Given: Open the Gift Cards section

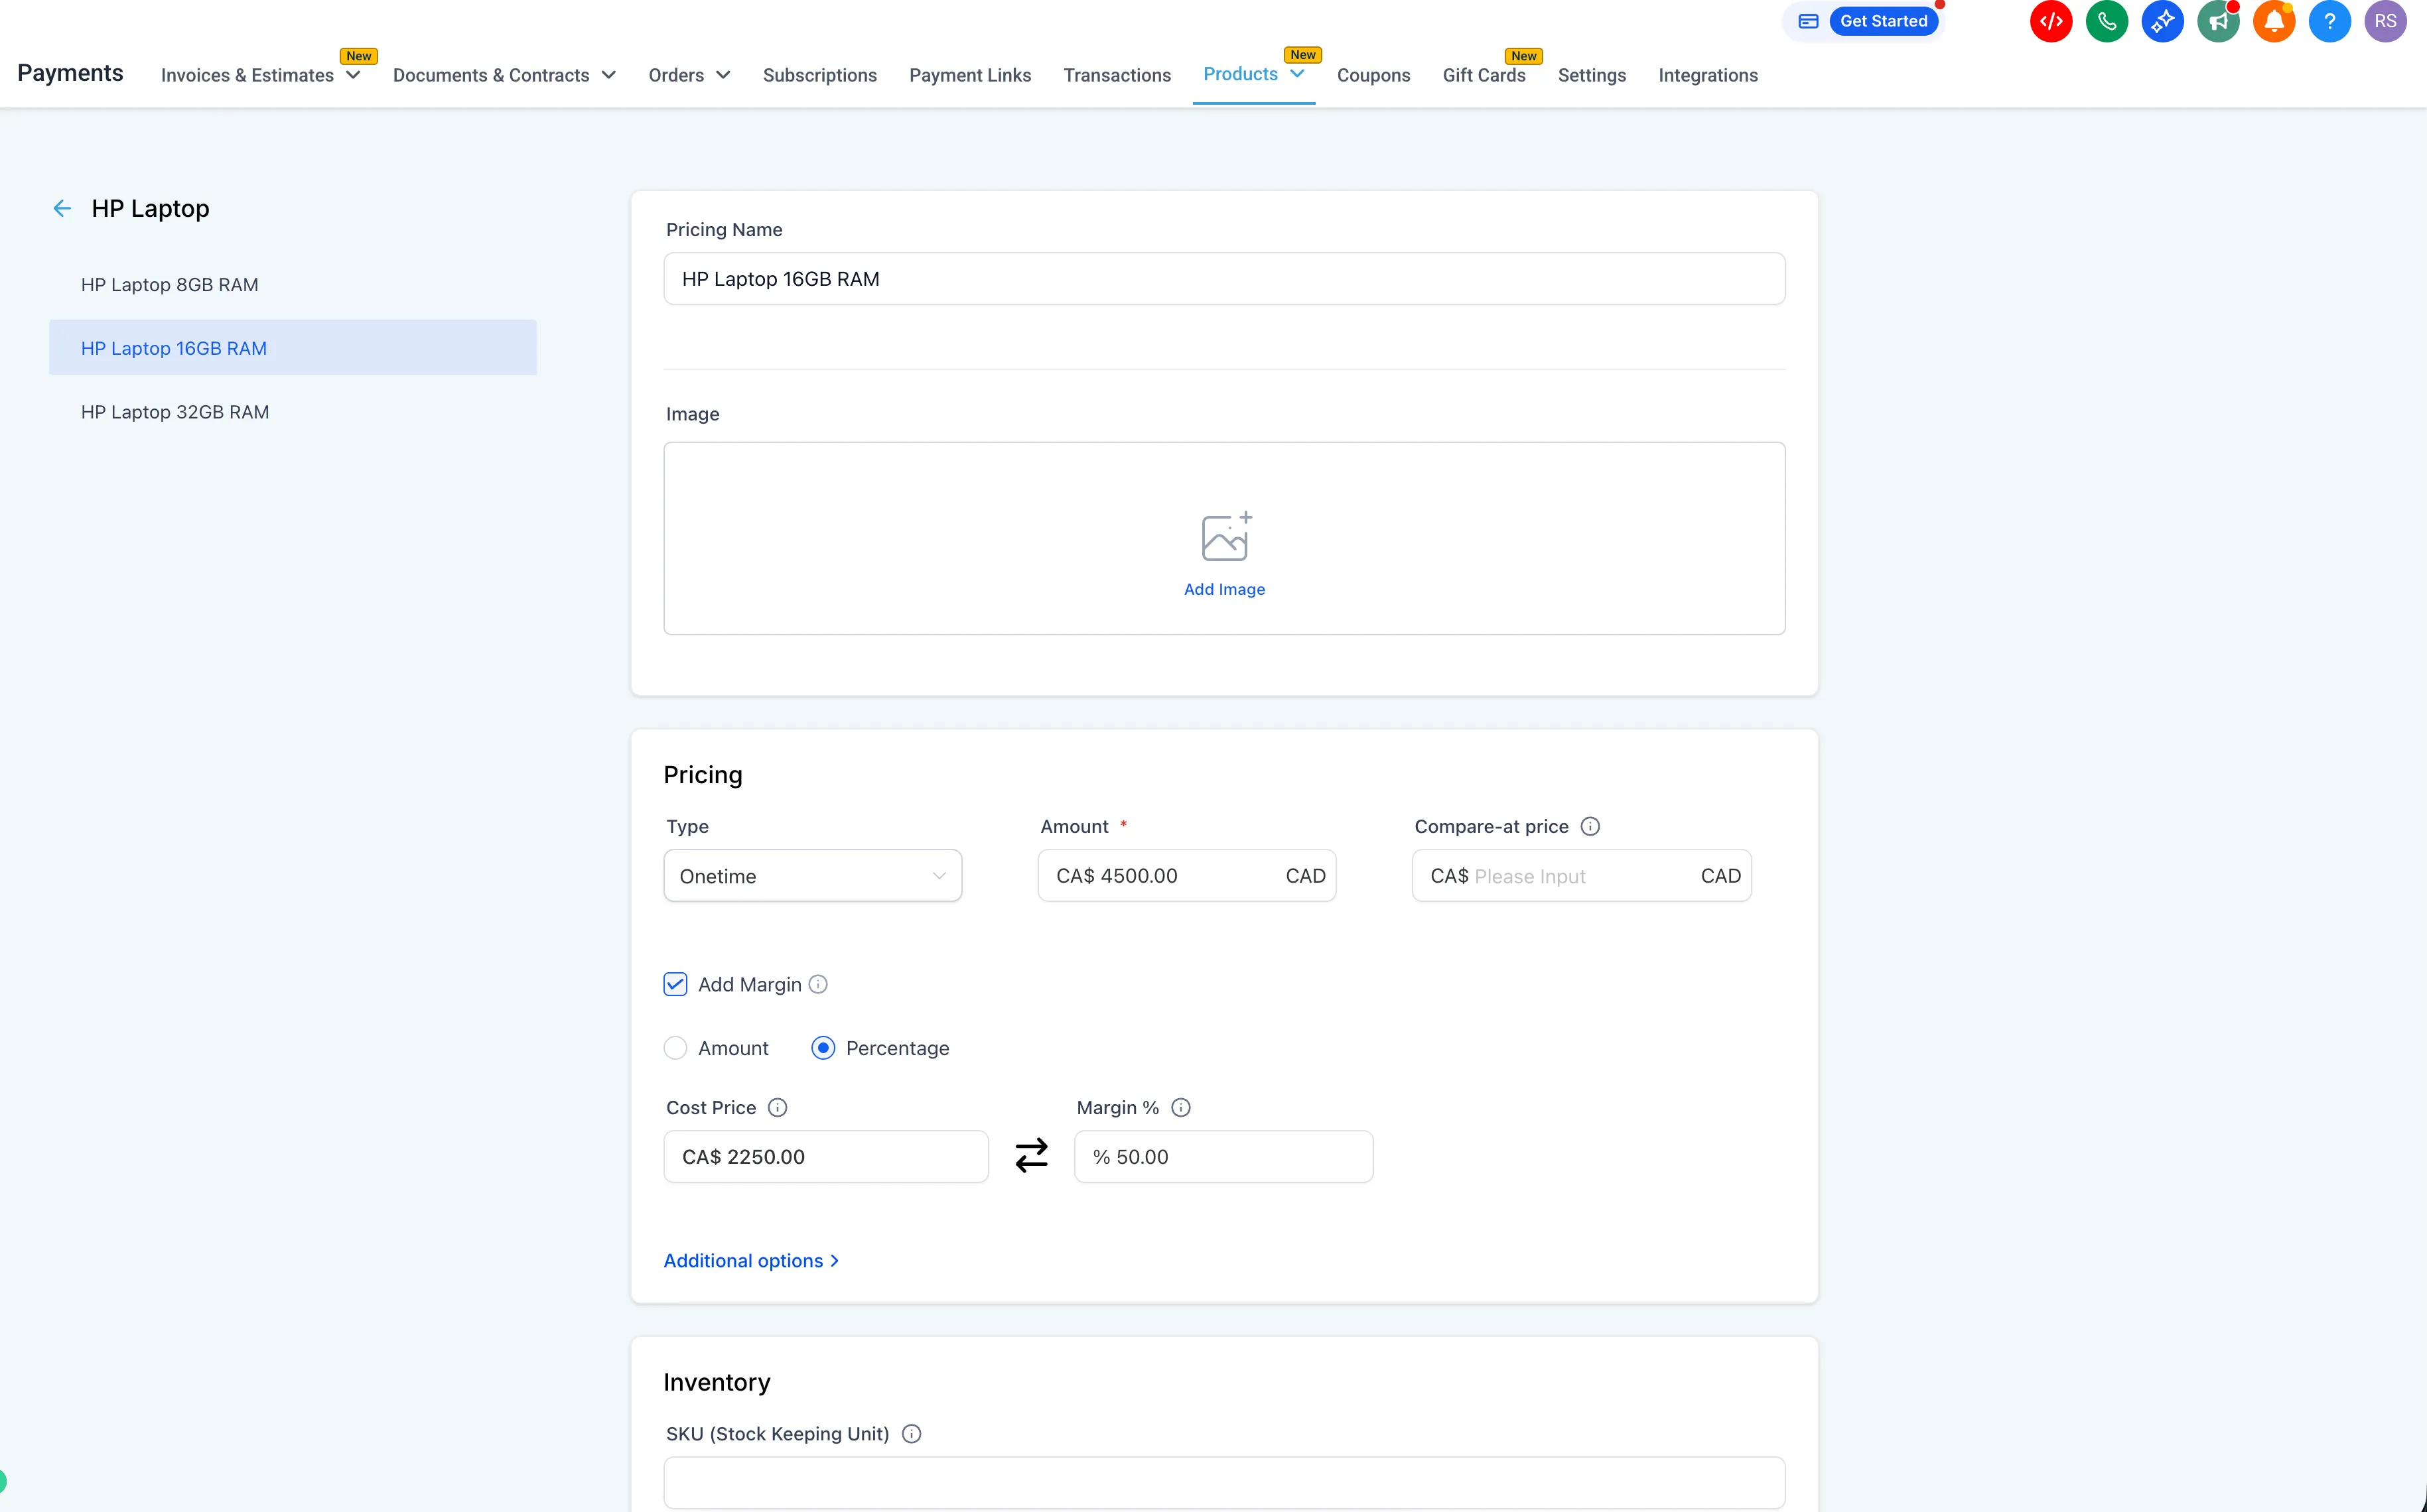Looking at the screenshot, I should click(1484, 75).
